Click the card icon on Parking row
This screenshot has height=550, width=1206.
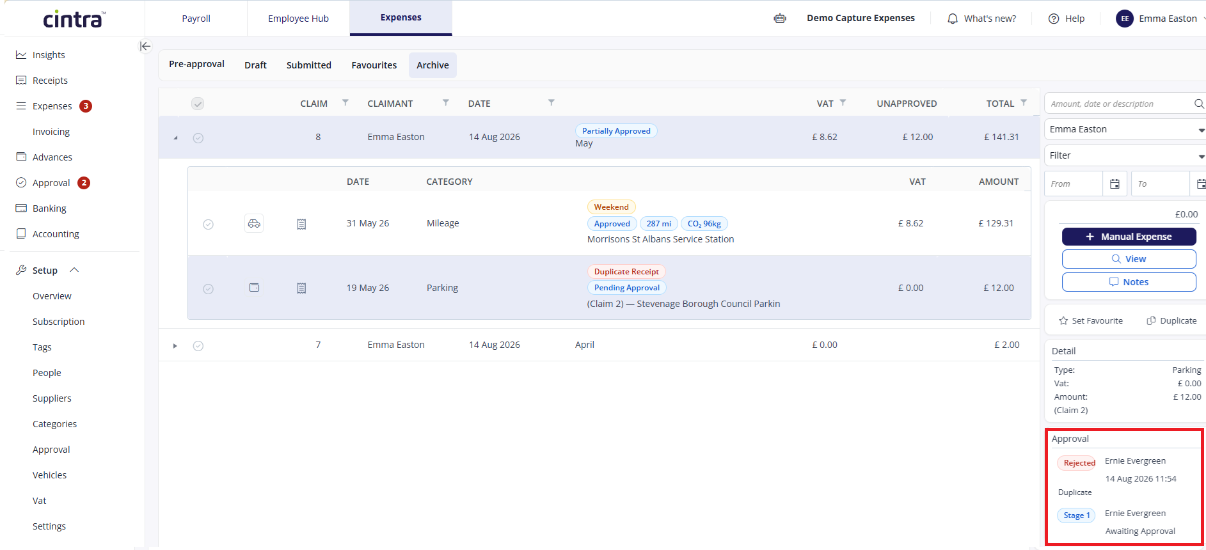click(254, 288)
